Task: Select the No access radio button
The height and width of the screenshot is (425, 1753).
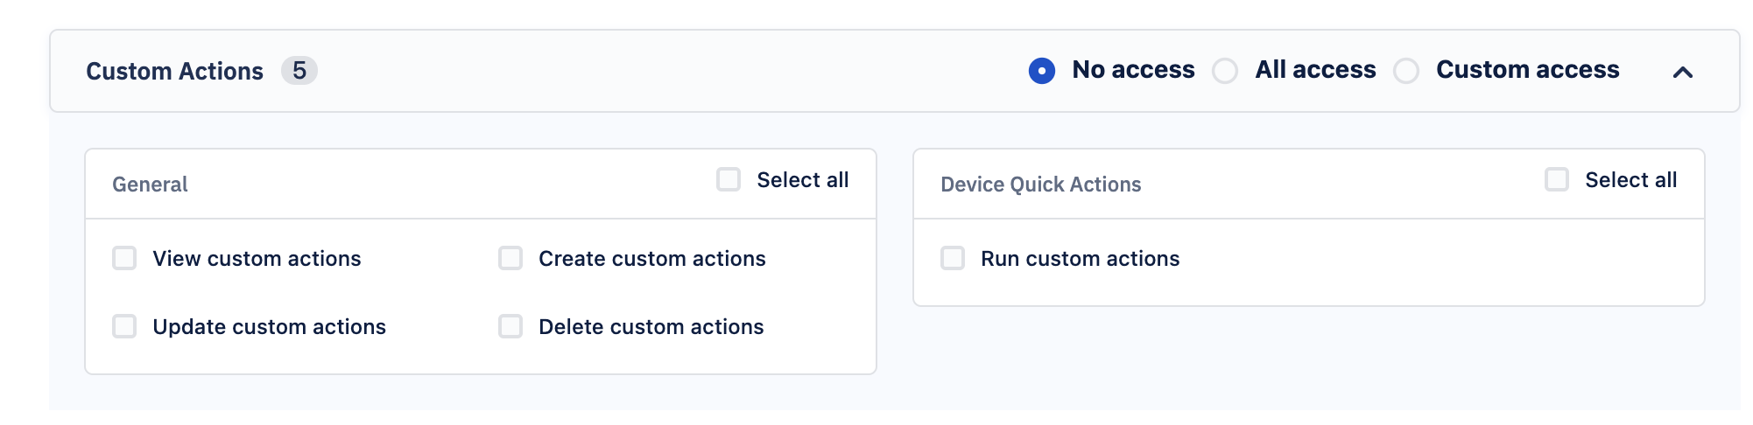Action: 1041,71
